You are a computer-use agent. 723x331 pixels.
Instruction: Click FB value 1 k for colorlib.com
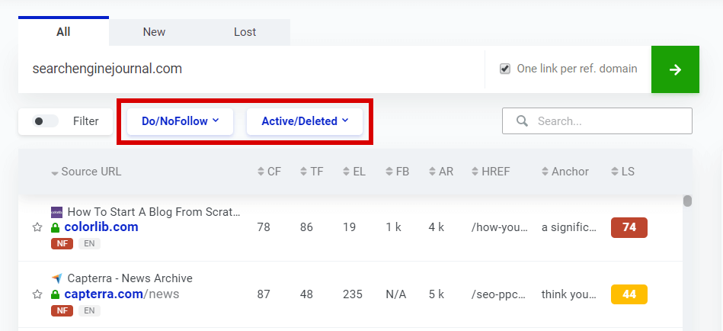pyautogui.click(x=393, y=227)
